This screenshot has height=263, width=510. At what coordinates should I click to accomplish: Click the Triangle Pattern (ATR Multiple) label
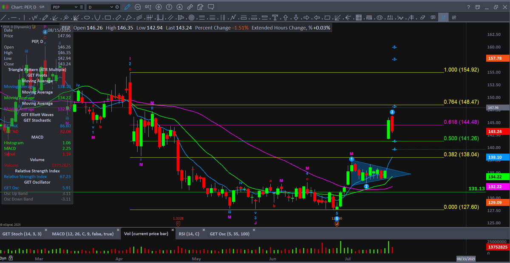pyautogui.click(x=37, y=70)
